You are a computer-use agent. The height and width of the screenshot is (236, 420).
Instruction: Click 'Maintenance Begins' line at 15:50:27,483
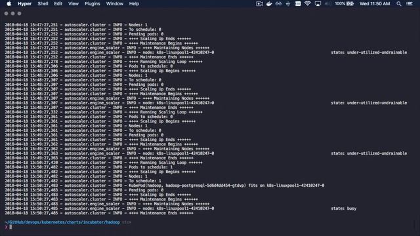(x=101, y=199)
